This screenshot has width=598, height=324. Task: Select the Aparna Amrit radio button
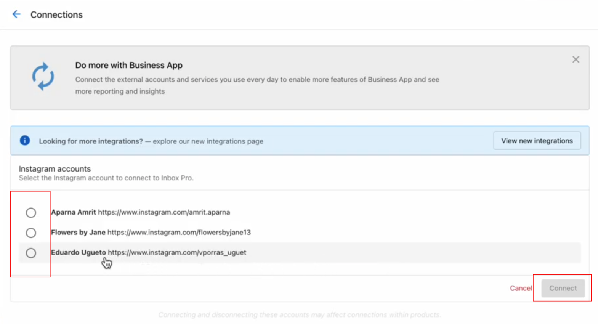[31, 213]
